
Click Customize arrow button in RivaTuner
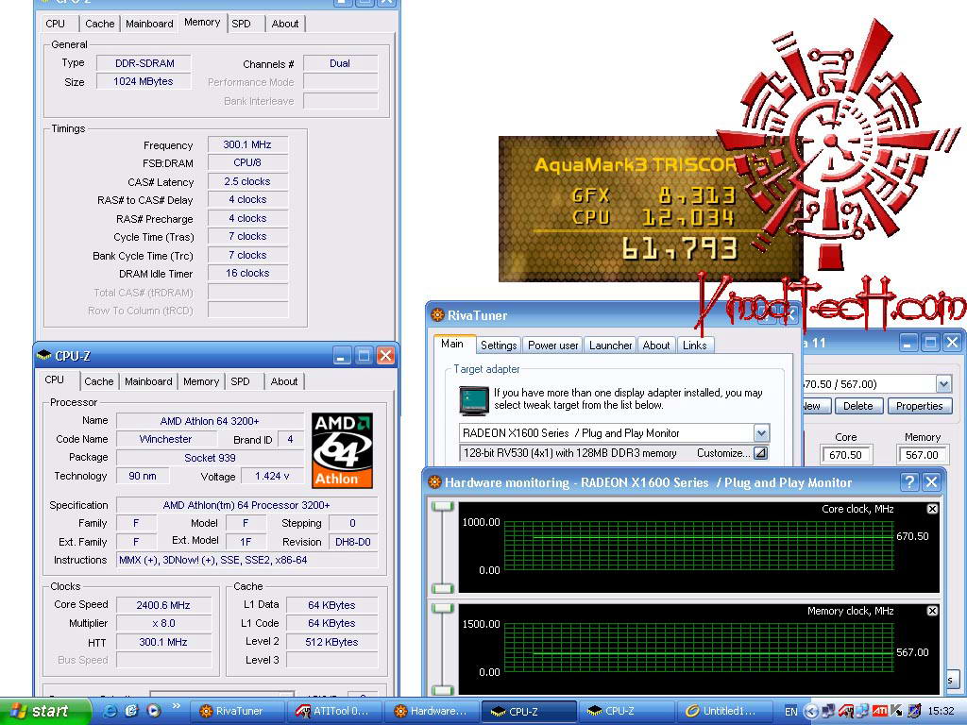[761, 453]
